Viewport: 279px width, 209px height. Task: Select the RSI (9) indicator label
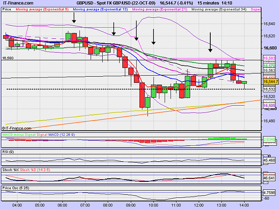(8, 152)
